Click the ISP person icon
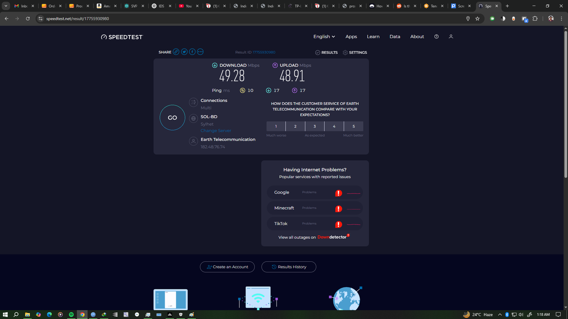Image resolution: width=568 pixels, height=319 pixels. tap(193, 141)
